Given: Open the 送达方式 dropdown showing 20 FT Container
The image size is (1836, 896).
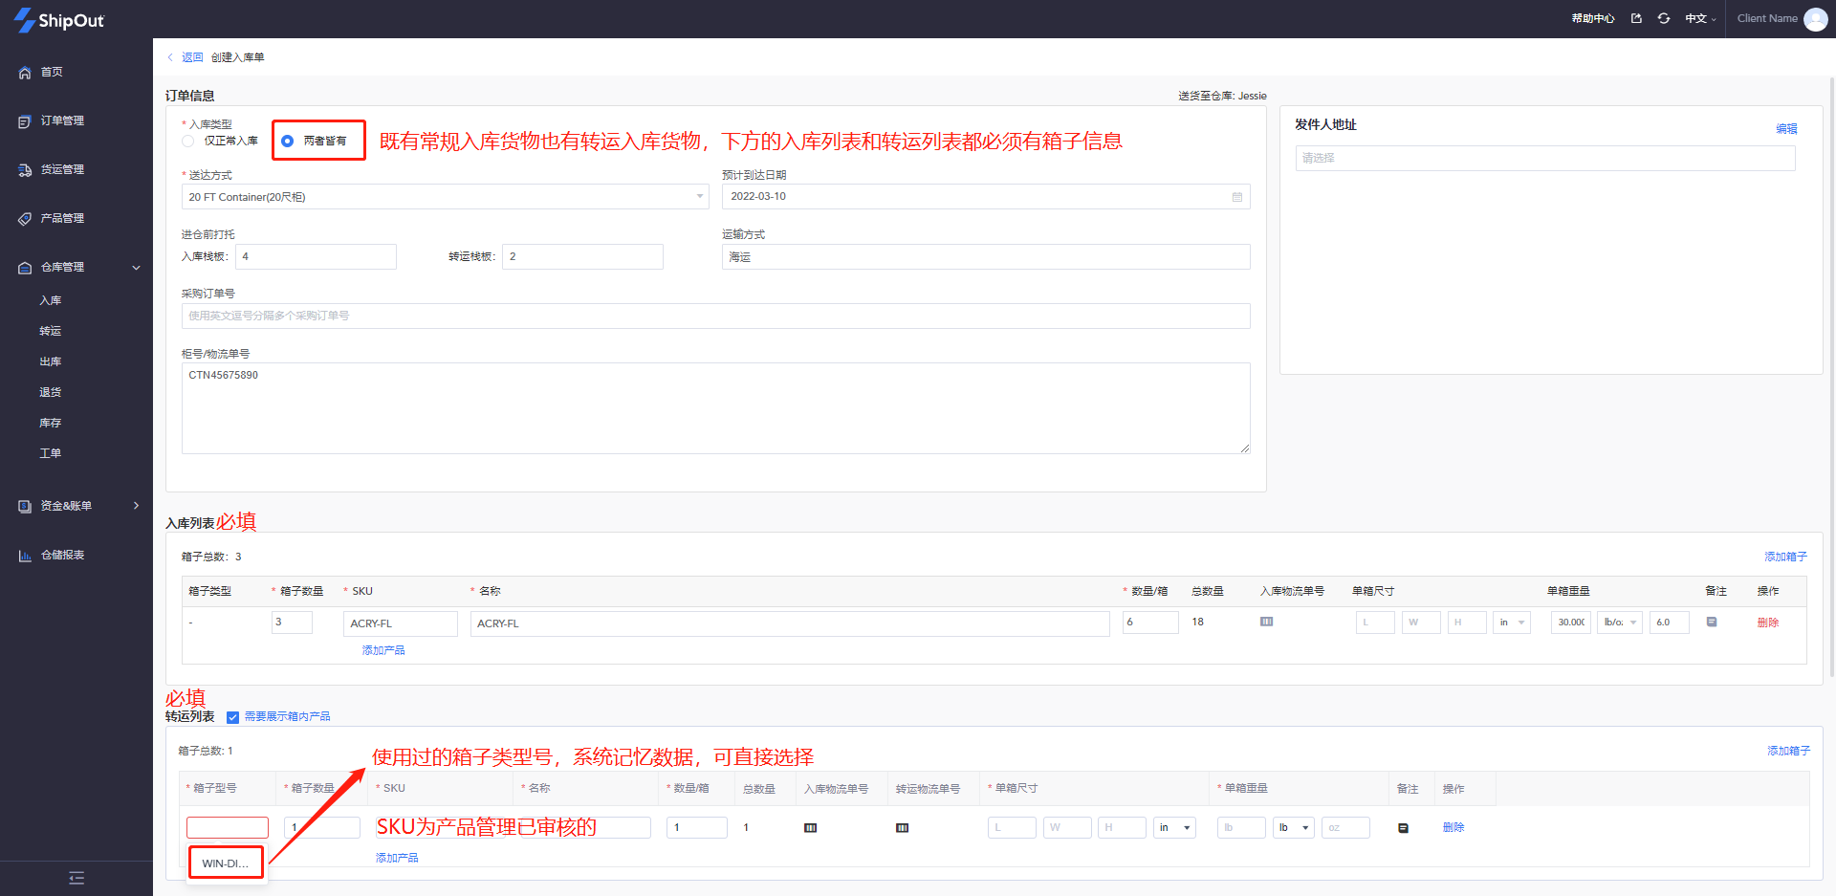Looking at the screenshot, I should 445,197.
